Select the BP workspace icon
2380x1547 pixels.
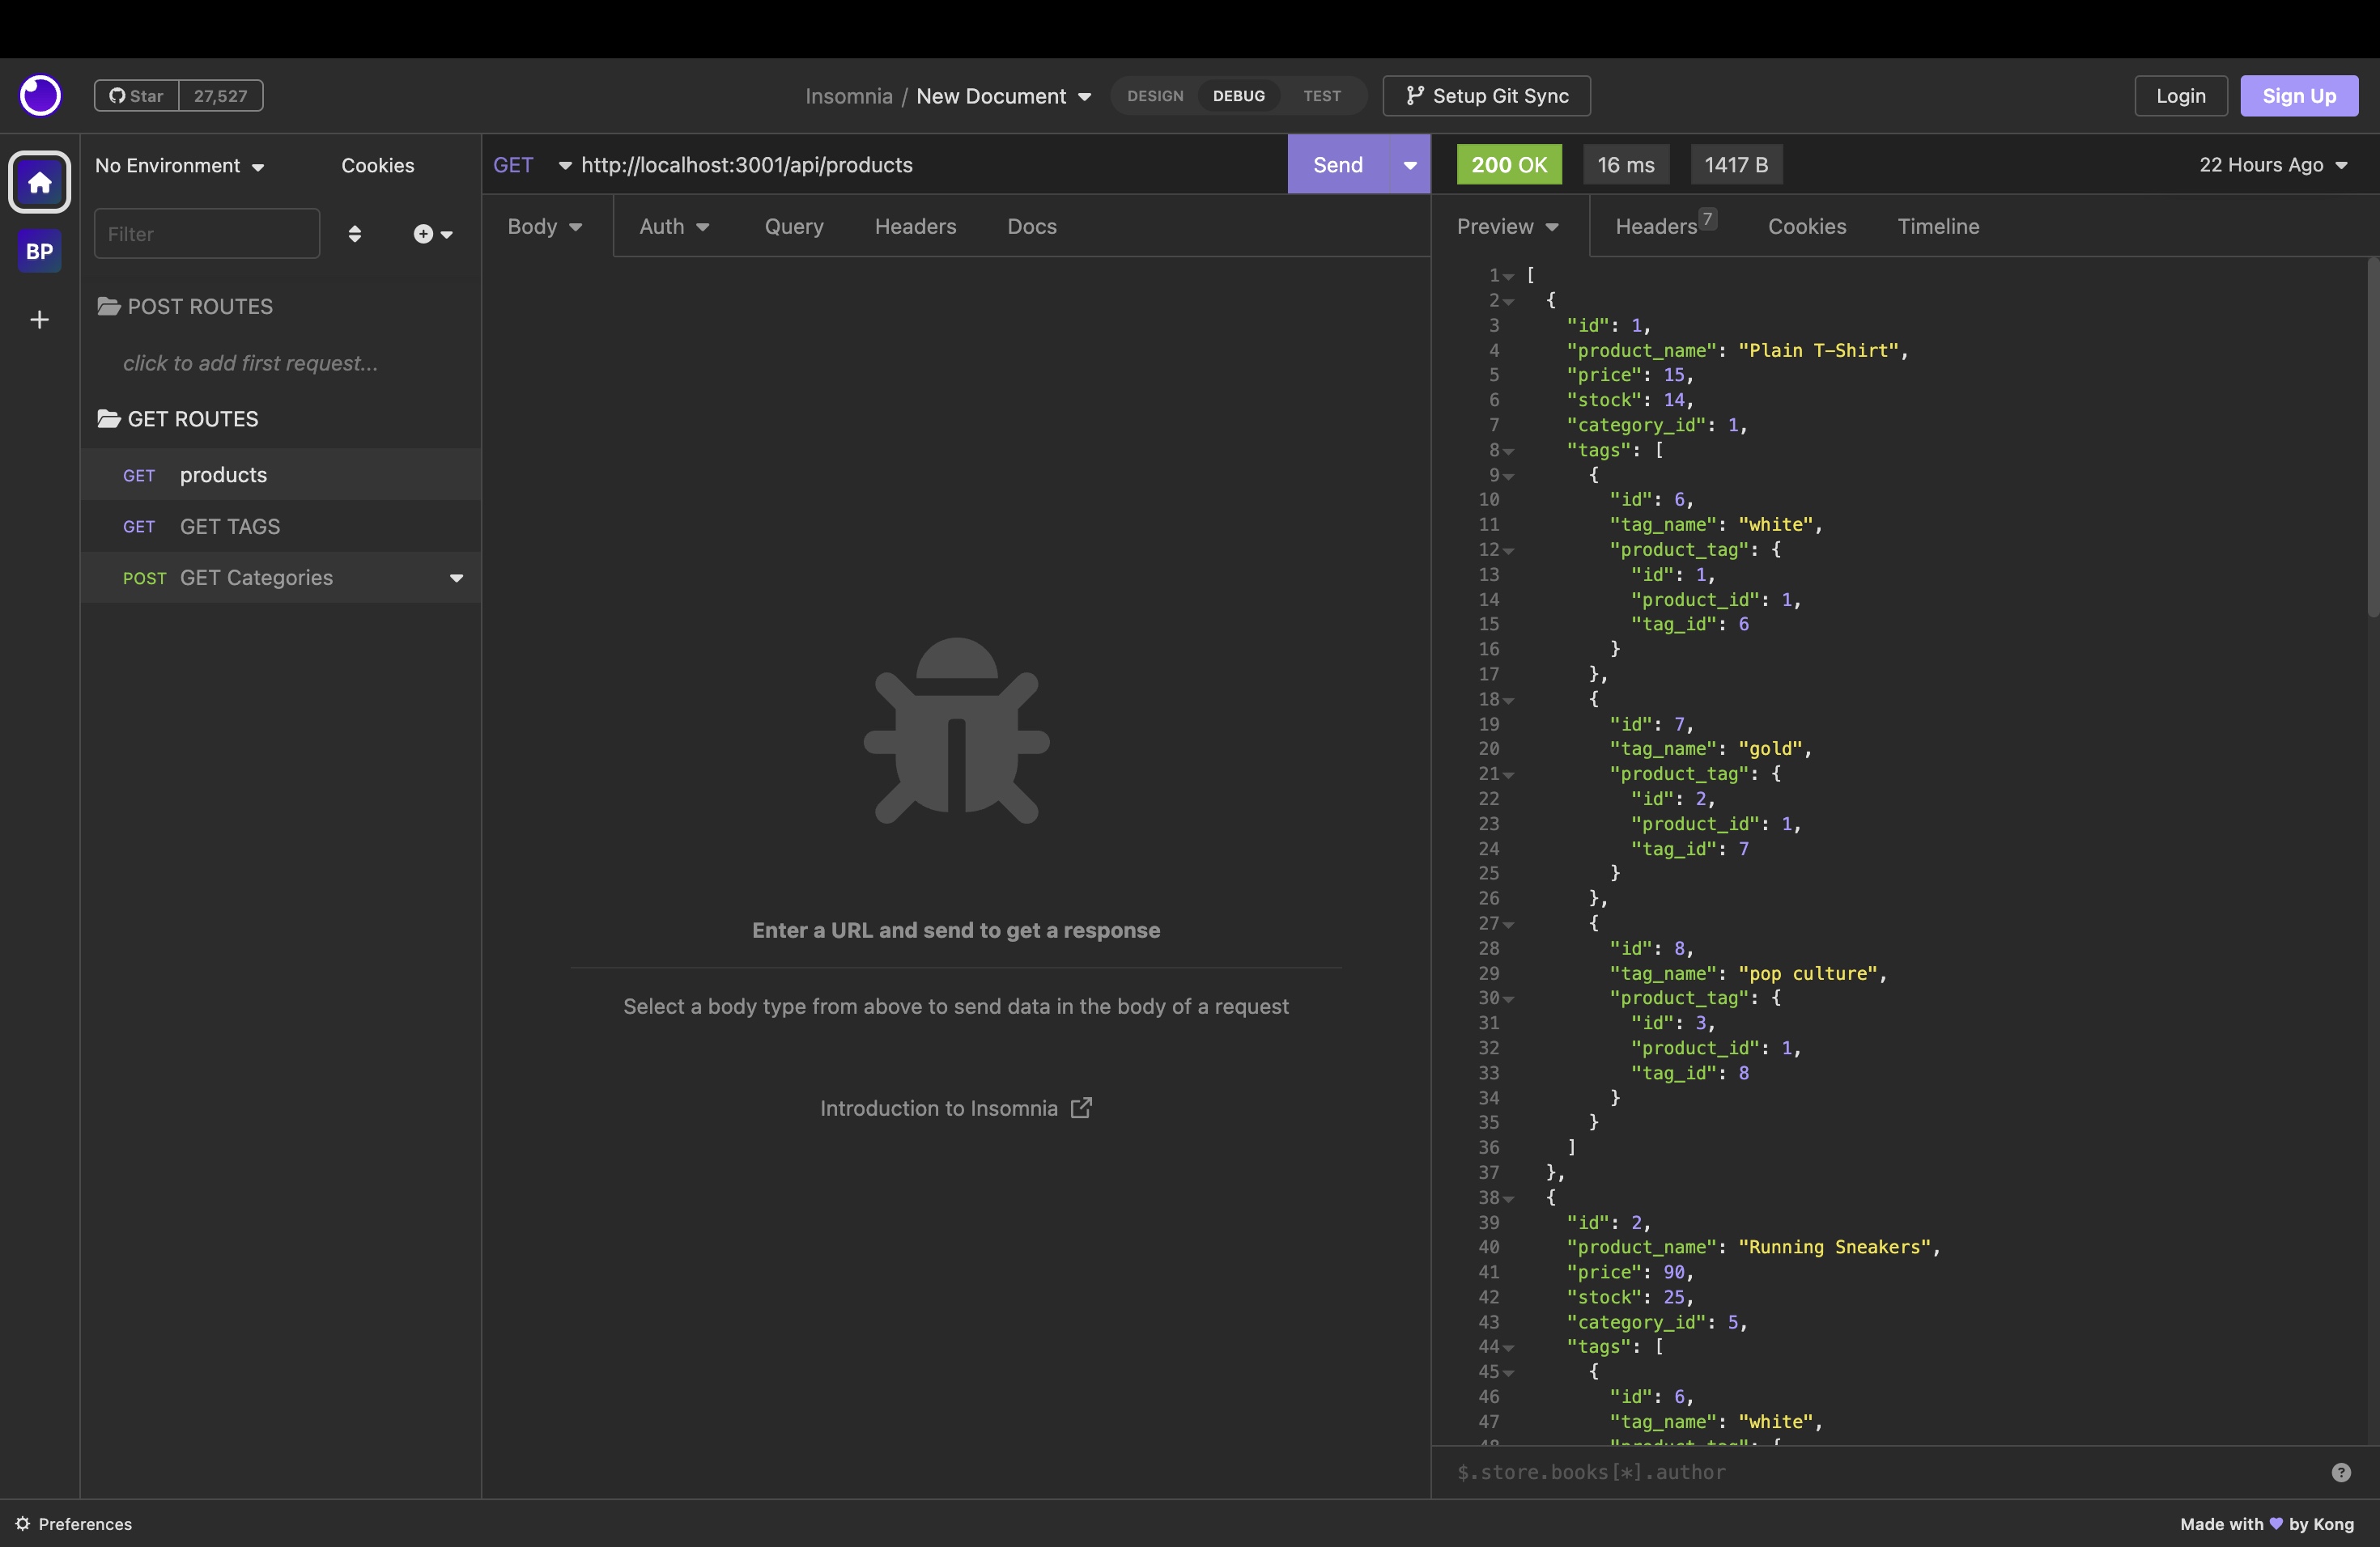pyautogui.click(x=40, y=251)
